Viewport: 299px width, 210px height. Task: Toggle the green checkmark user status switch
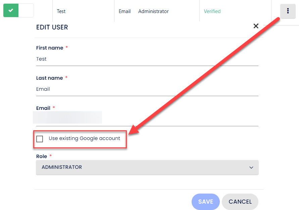coord(18,10)
